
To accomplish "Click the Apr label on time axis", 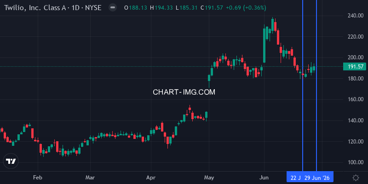I will (151, 178).
